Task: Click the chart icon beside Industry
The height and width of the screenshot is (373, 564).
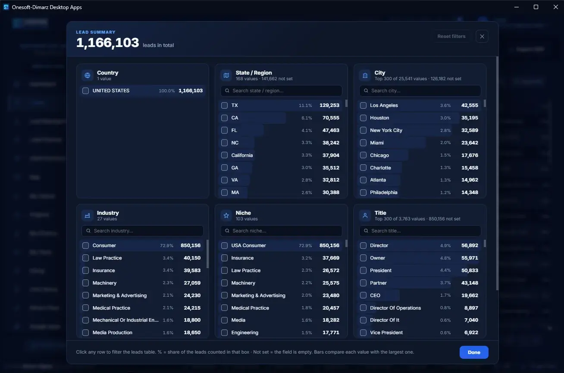Action: click(x=88, y=216)
